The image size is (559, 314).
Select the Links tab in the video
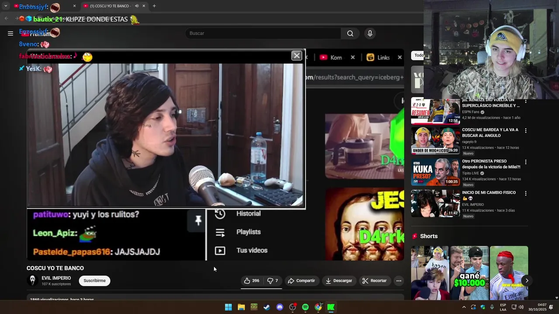[x=383, y=57]
